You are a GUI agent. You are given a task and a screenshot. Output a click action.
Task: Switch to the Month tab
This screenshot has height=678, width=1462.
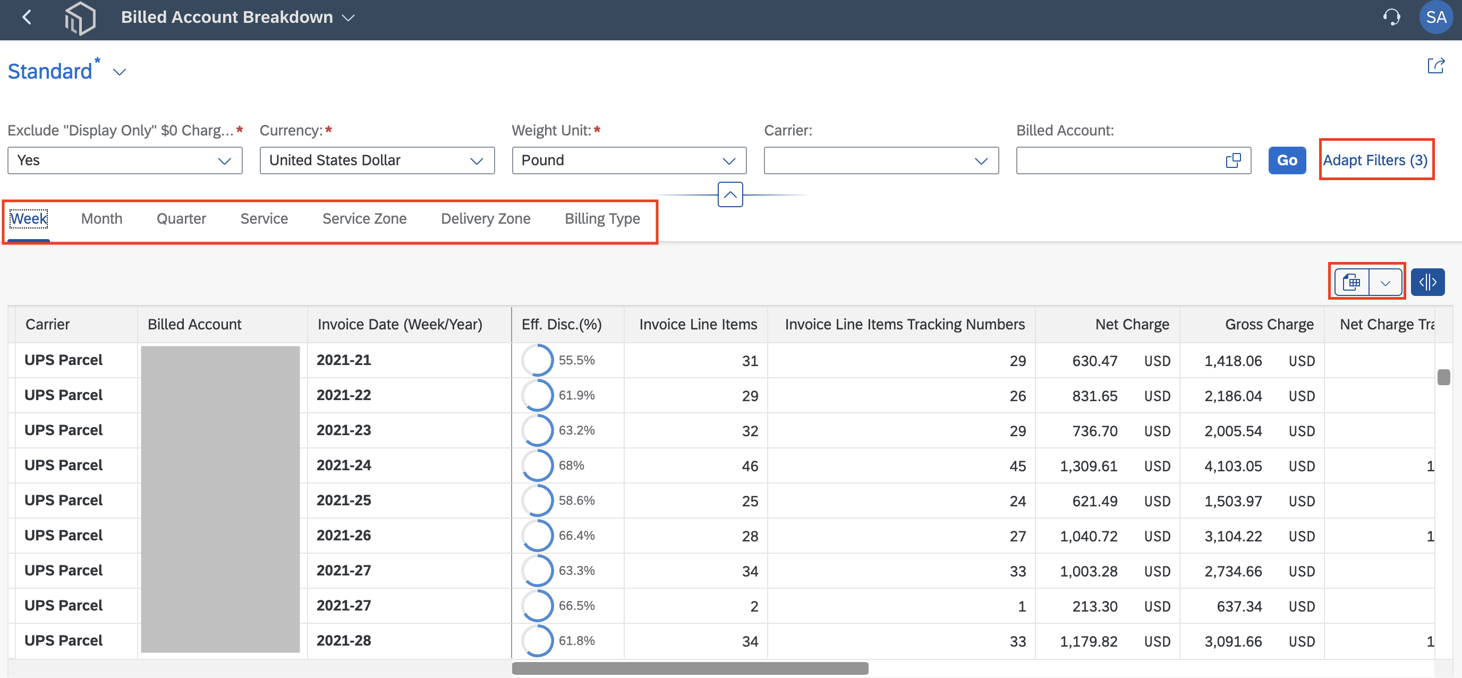pos(101,218)
